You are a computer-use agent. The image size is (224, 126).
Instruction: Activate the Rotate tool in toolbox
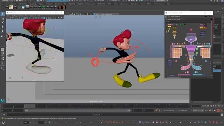[x=2, y=31]
